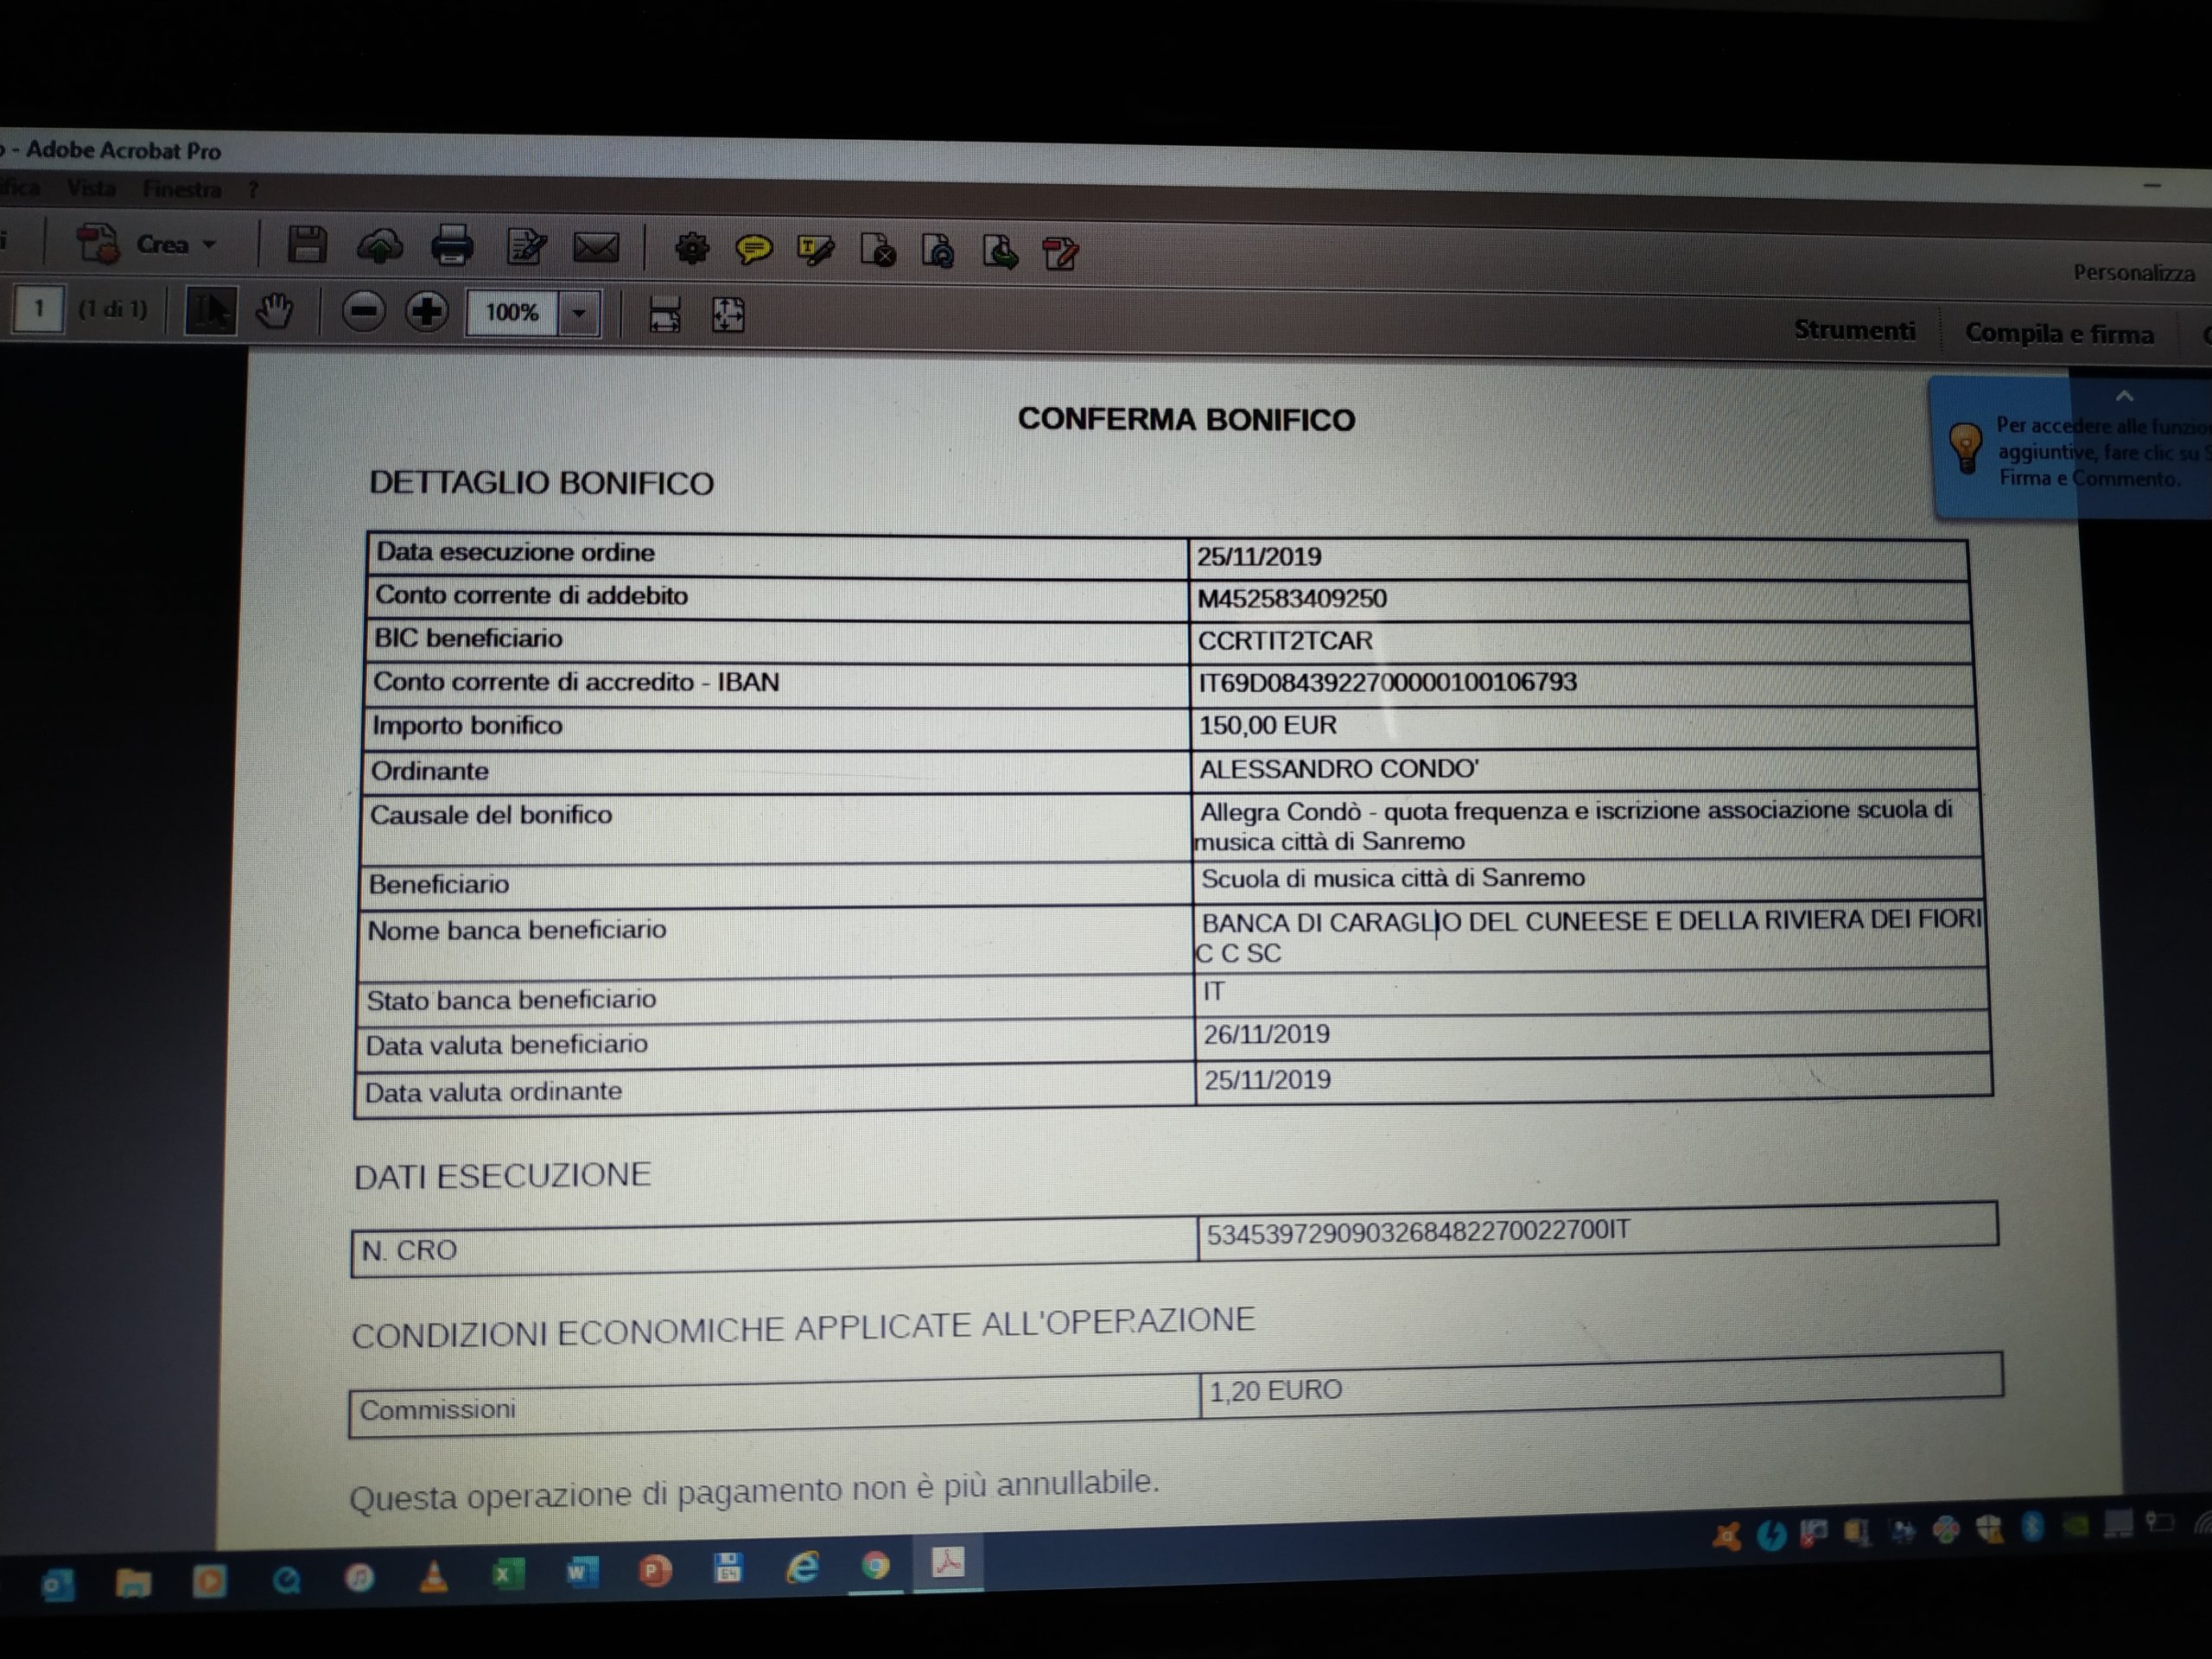Click the amount 150,00 EUR

click(x=1267, y=725)
